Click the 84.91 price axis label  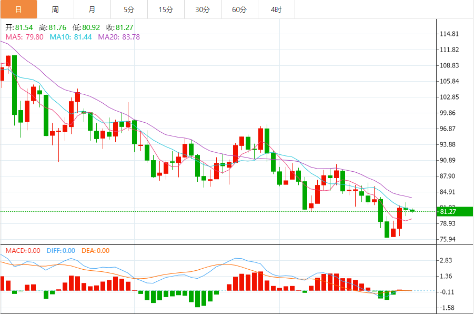[447, 192]
